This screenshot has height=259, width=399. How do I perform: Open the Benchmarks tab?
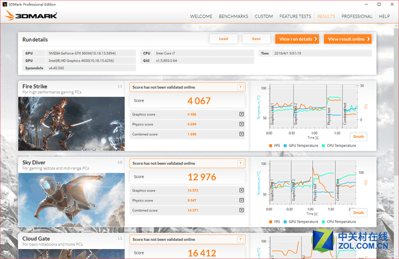click(233, 16)
